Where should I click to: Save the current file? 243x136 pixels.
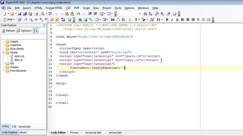click(x=19, y=14)
